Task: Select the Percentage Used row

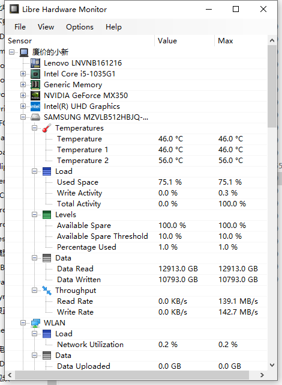Action: click(x=136, y=247)
